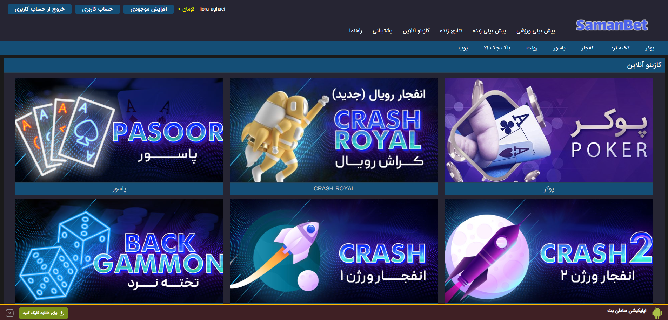Click the SamanBet logo
The image size is (668, 320).
coord(612,25)
